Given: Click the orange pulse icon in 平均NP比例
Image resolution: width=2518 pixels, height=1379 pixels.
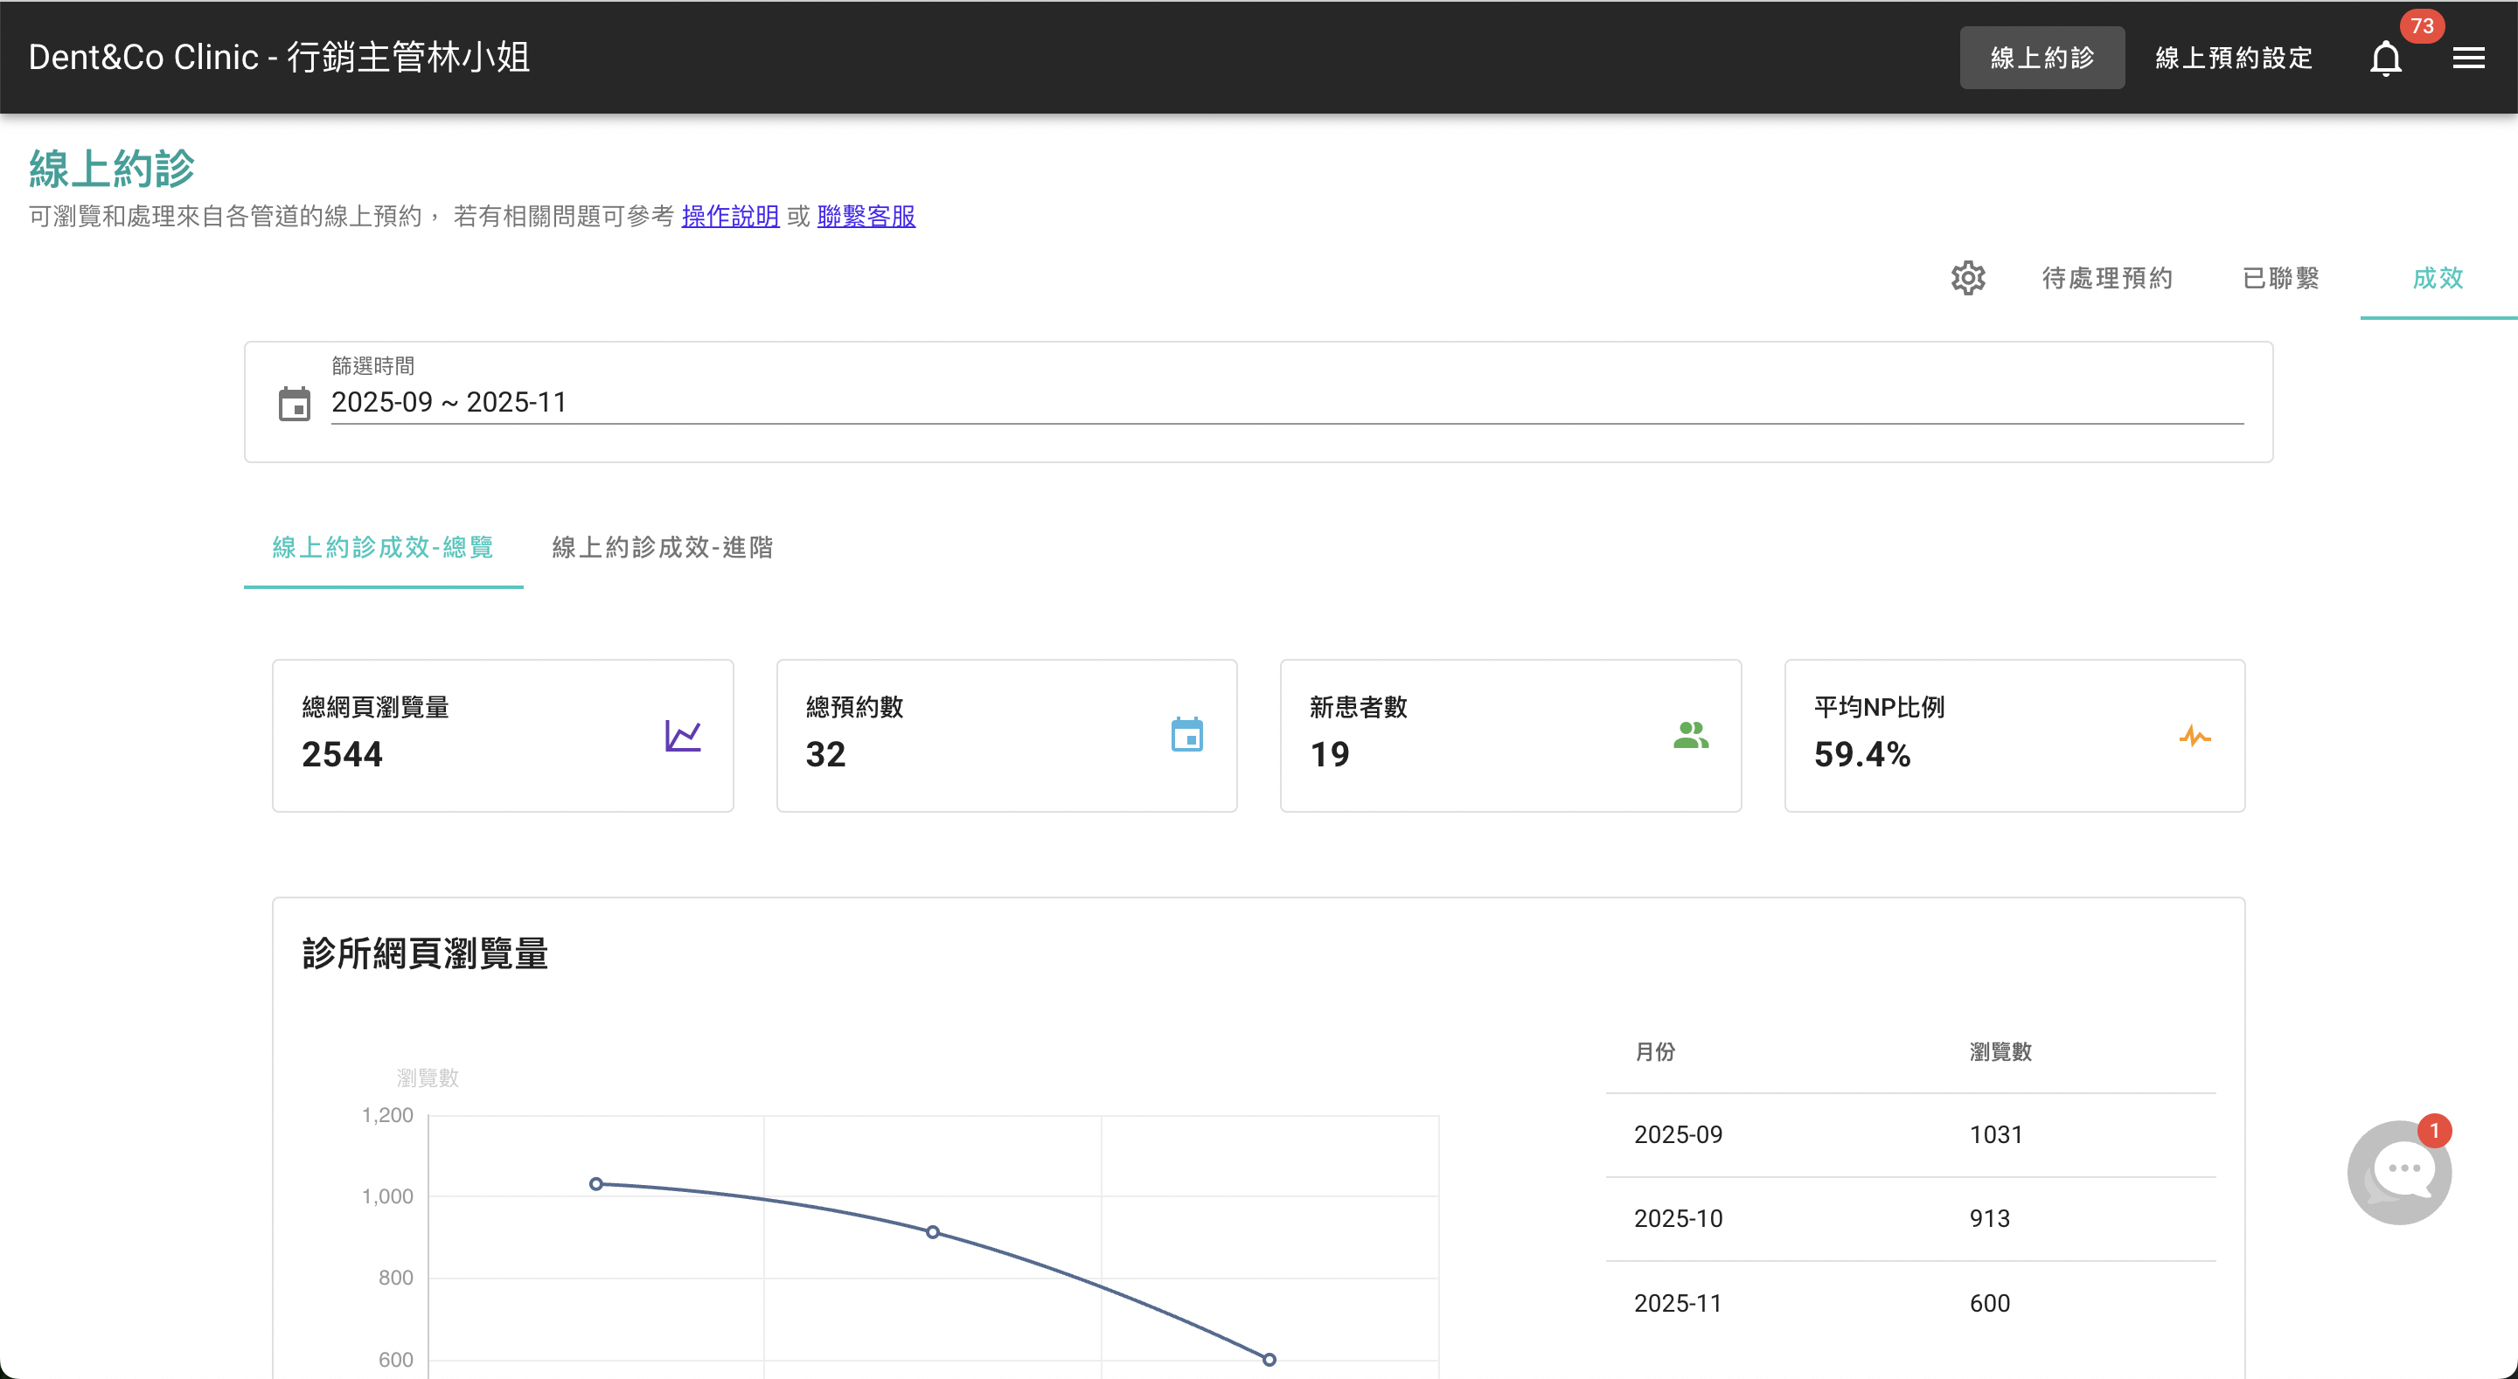Looking at the screenshot, I should pyautogui.click(x=2195, y=736).
